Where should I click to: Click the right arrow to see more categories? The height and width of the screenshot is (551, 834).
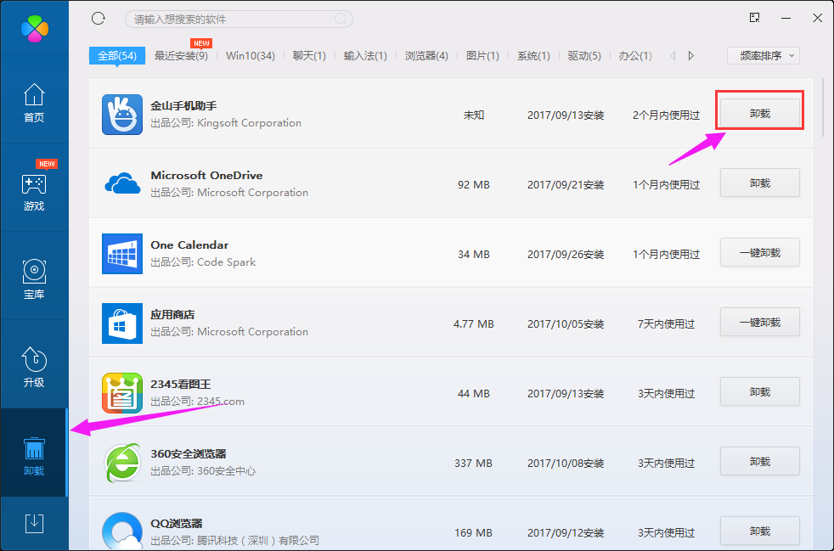coord(690,55)
